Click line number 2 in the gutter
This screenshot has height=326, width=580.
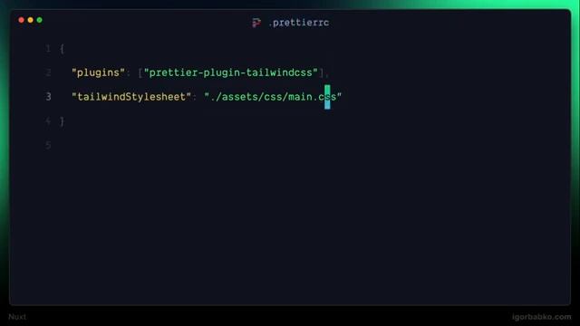[48, 72]
